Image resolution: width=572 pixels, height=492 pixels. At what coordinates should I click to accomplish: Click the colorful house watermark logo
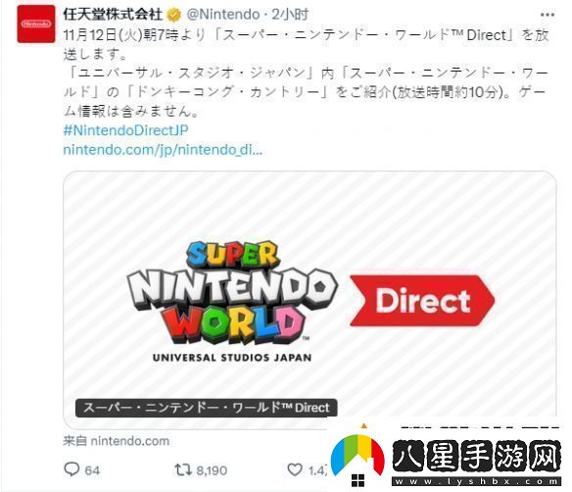pyautogui.click(x=357, y=458)
